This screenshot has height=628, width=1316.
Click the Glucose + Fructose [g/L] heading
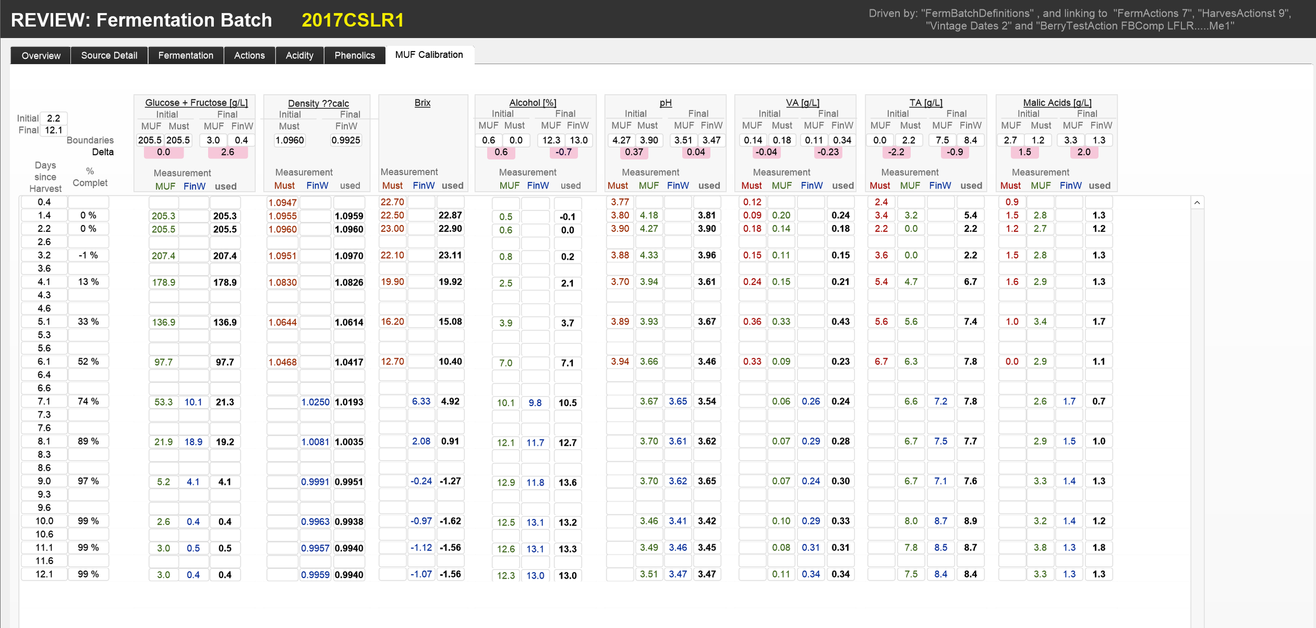point(196,103)
